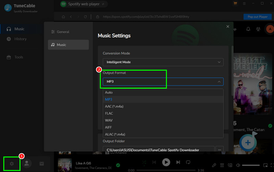Choose Auto output format
Viewport: 274px width, 172px height.
coord(163,93)
